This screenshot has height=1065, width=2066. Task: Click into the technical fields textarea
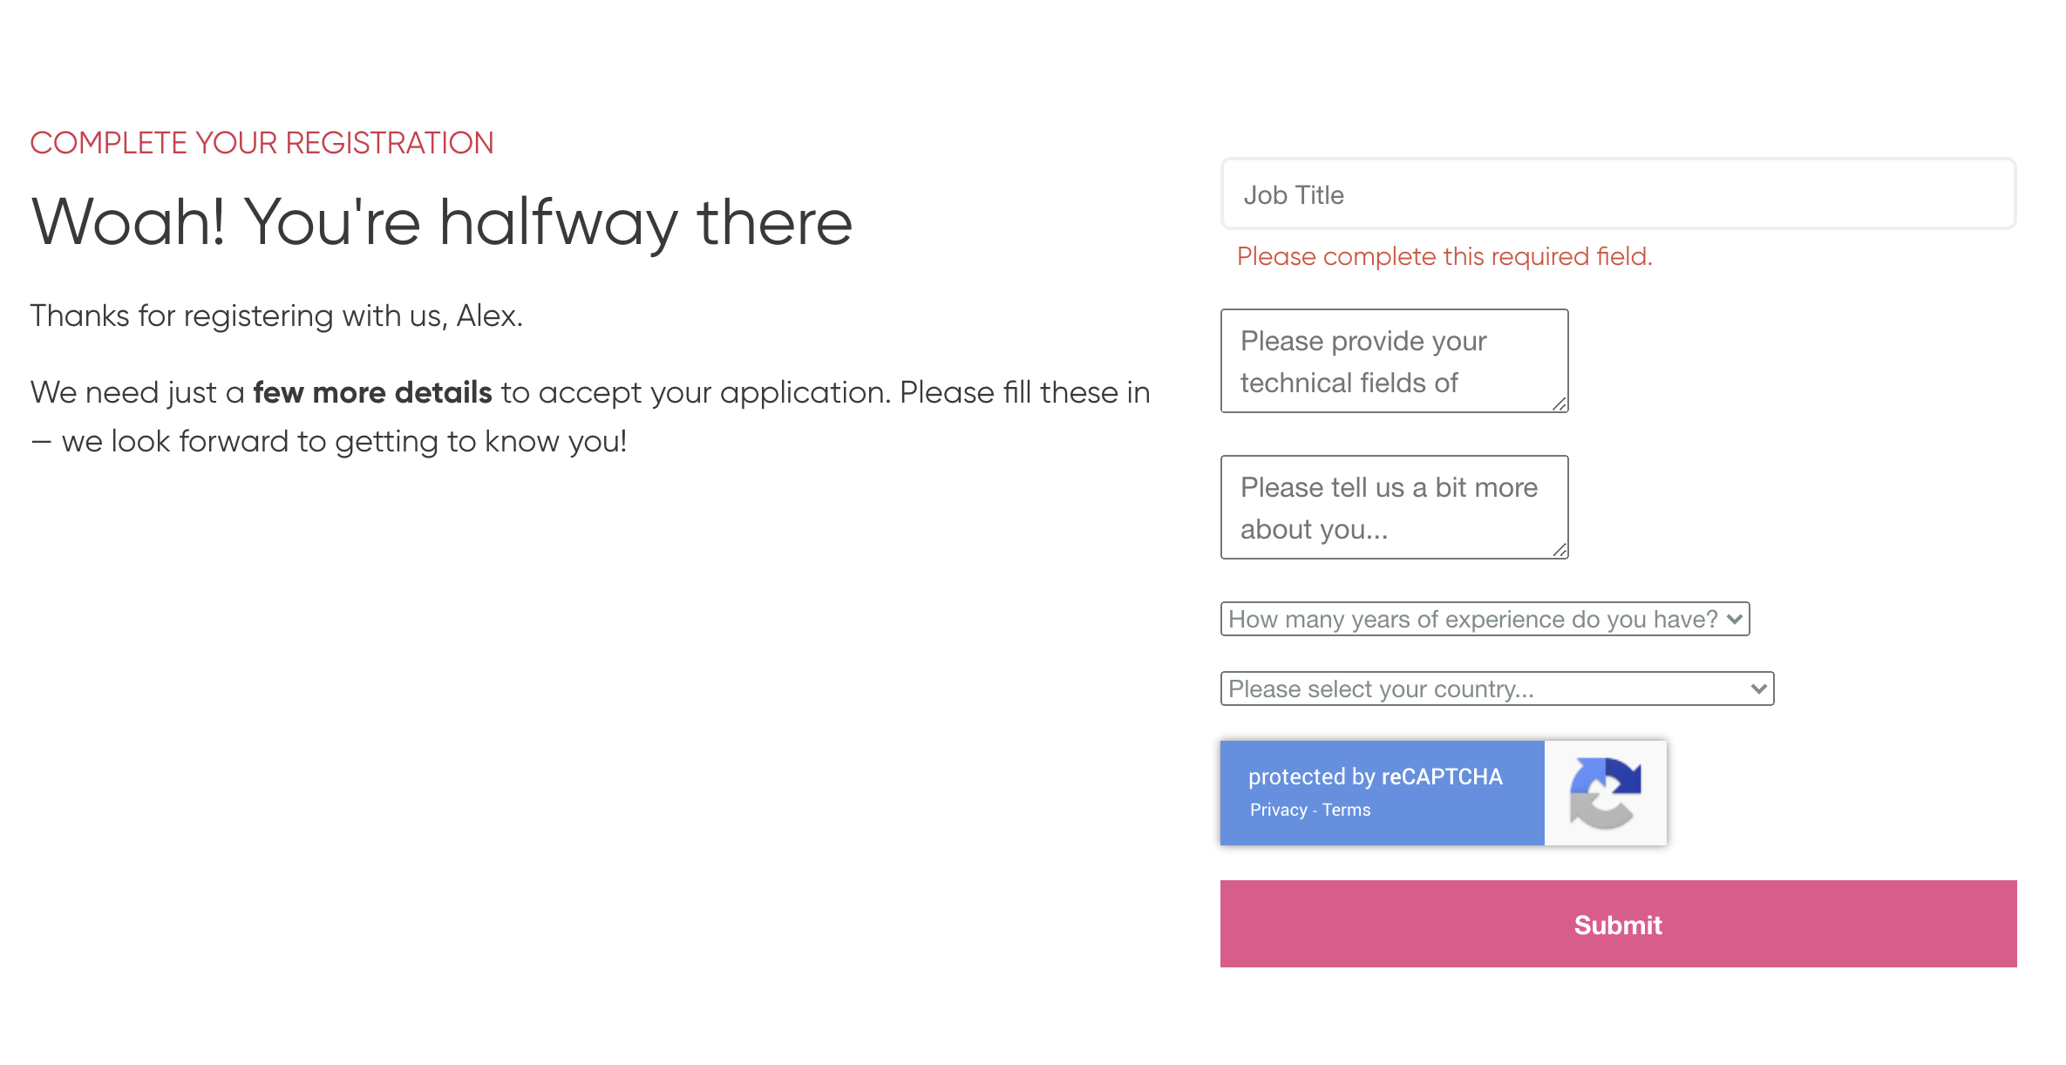click(x=1394, y=361)
